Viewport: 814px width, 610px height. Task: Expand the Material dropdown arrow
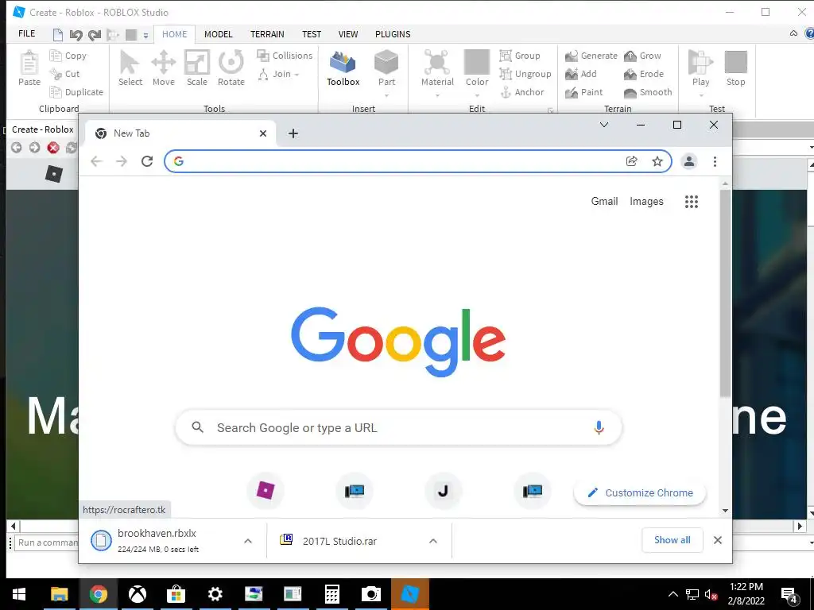437,95
